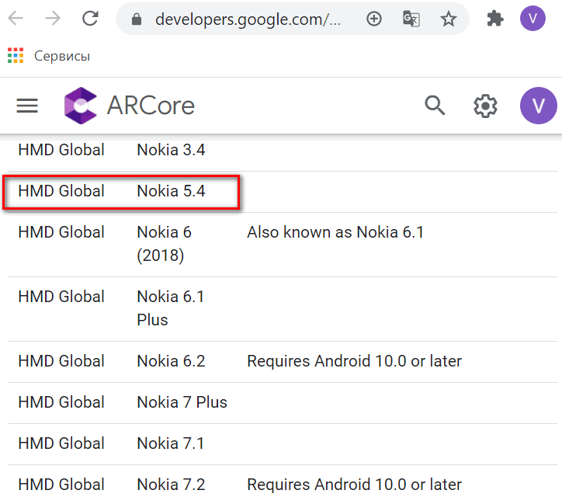The width and height of the screenshot is (562, 504).
Task: Click HMD Global in the Nokia 6 (2018) row
Action: tap(61, 232)
